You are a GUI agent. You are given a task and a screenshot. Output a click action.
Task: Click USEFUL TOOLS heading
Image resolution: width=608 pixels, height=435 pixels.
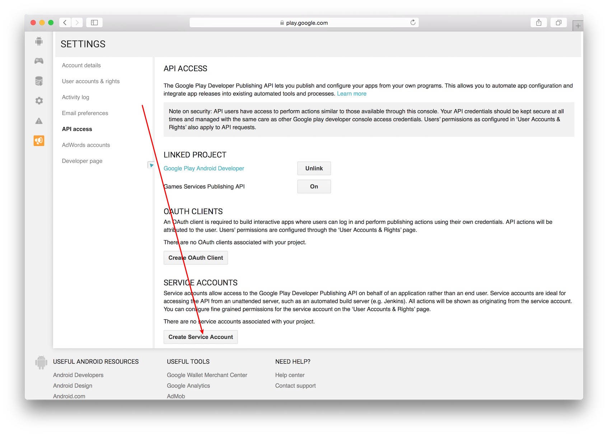point(188,362)
